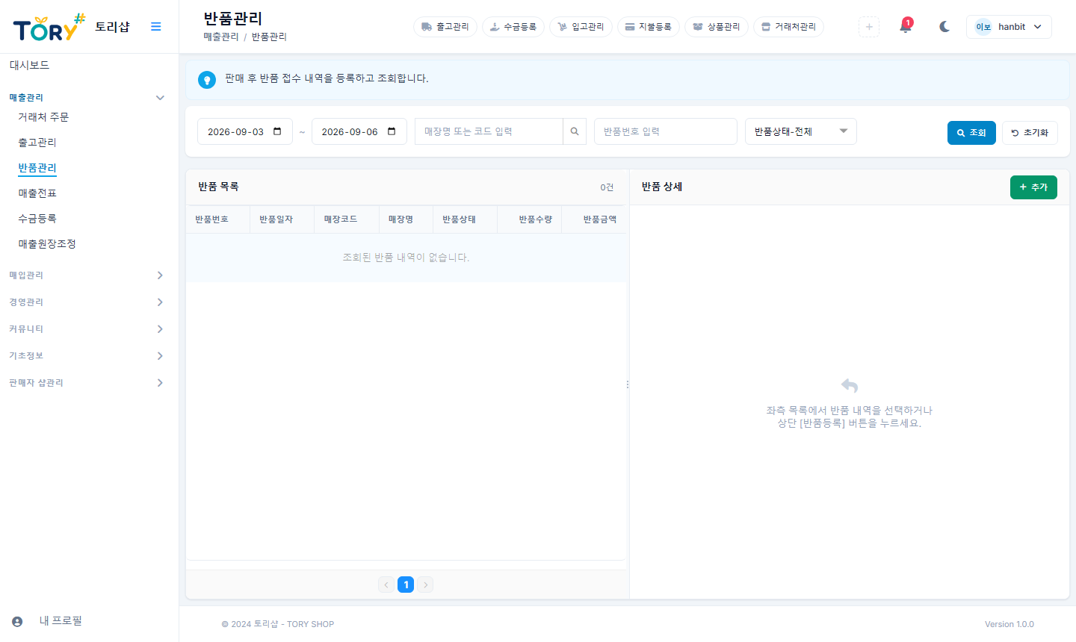Expand the 기초정보 sidebar section
Screen dimensions: 1076x642
(87, 356)
